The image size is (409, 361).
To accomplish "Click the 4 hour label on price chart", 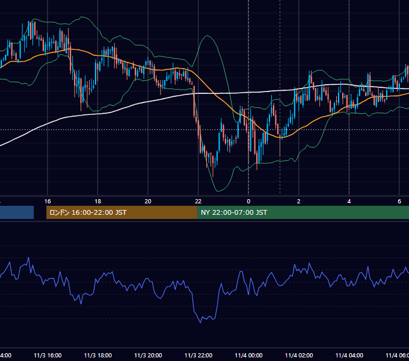I will coord(349,201).
